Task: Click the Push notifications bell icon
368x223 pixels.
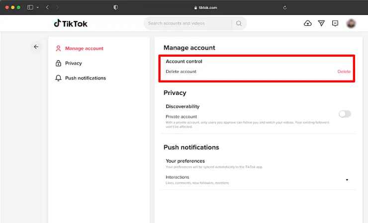Action: 58,78
